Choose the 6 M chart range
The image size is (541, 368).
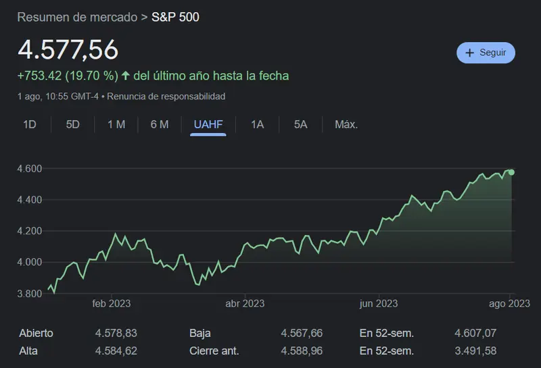tap(160, 124)
